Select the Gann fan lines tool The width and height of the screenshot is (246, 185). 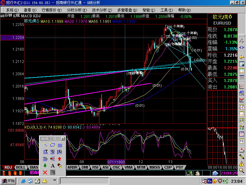(x=52, y=159)
